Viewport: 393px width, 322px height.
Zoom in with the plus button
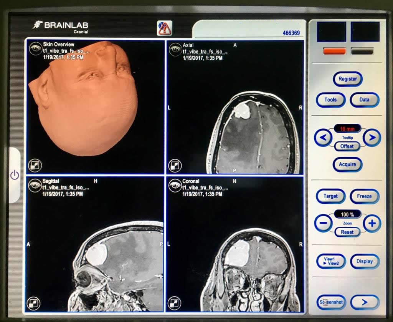tap(372, 223)
